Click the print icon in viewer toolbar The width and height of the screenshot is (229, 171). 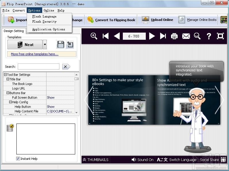point(174,36)
